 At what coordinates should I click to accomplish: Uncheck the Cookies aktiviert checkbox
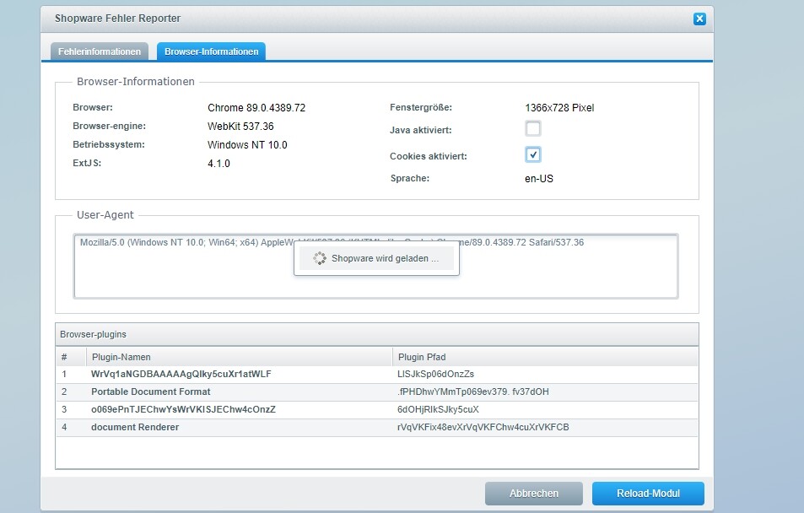coord(532,154)
